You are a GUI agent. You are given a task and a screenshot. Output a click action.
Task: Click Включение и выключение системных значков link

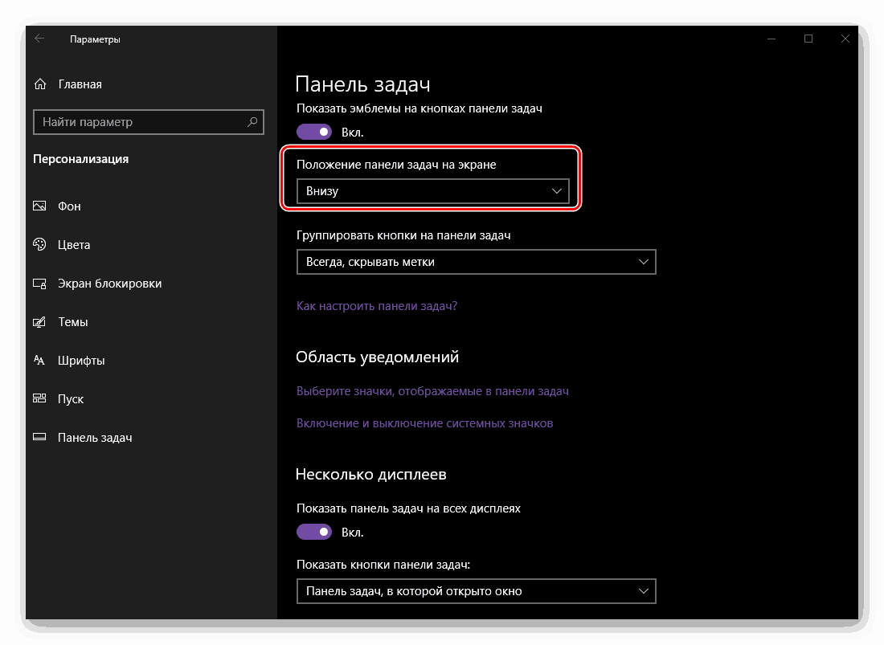424,423
